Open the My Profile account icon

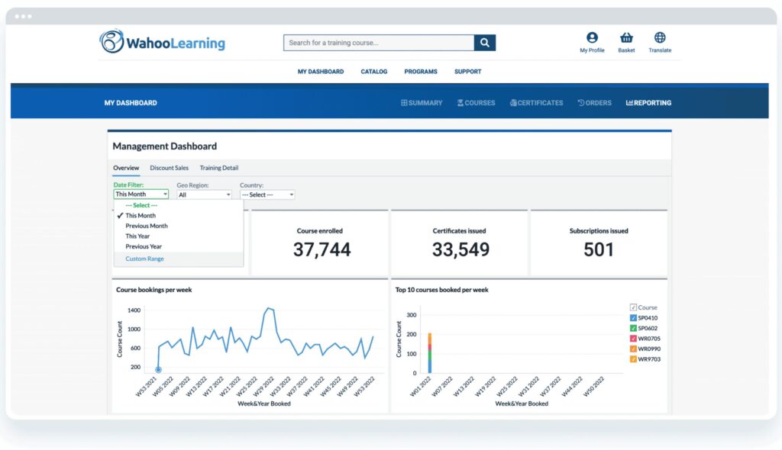(x=592, y=37)
